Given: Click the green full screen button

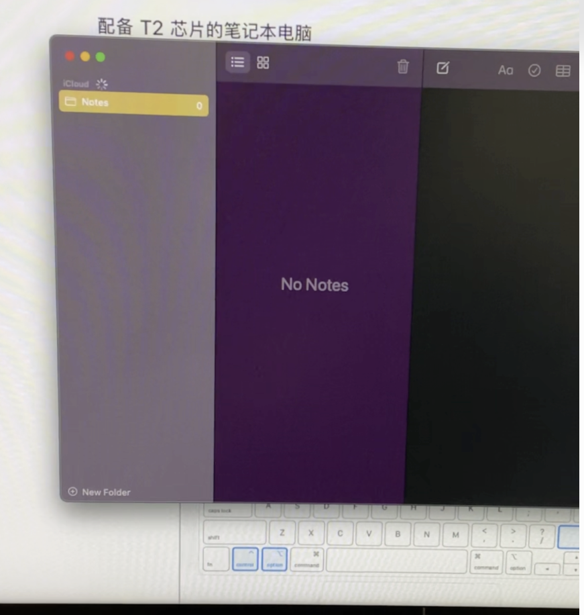Looking at the screenshot, I should coord(101,57).
